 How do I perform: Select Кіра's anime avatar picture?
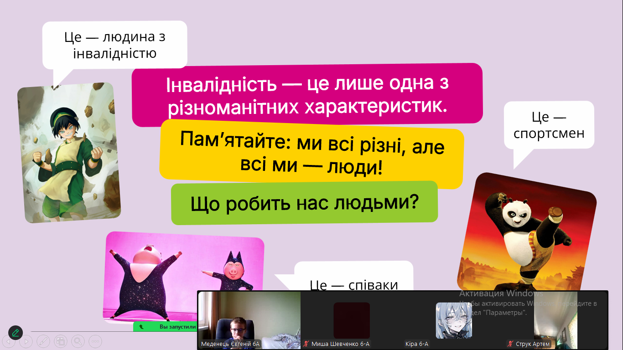pos(454,320)
